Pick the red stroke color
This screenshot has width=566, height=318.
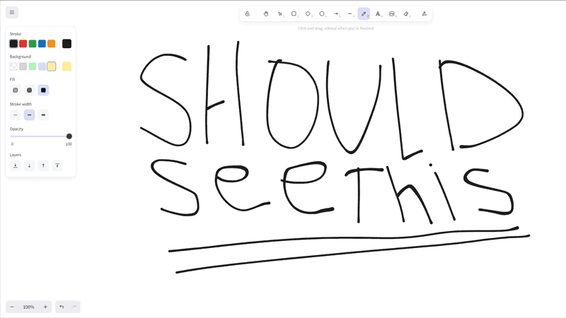pyautogui.click(x=23, y=44)
